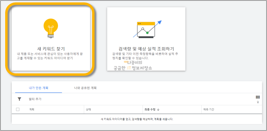Switch to '나와 공유된 계획' tab
The height and width of the screenshot is (131, 267).
(85, 88)
